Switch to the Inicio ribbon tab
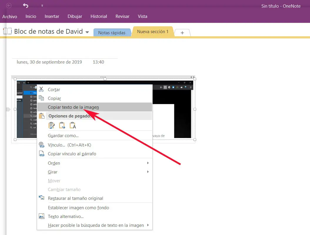 (x=31, y=16)
